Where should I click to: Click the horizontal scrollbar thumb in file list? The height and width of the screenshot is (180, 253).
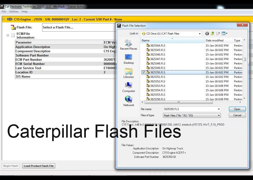tap(179, 102)
